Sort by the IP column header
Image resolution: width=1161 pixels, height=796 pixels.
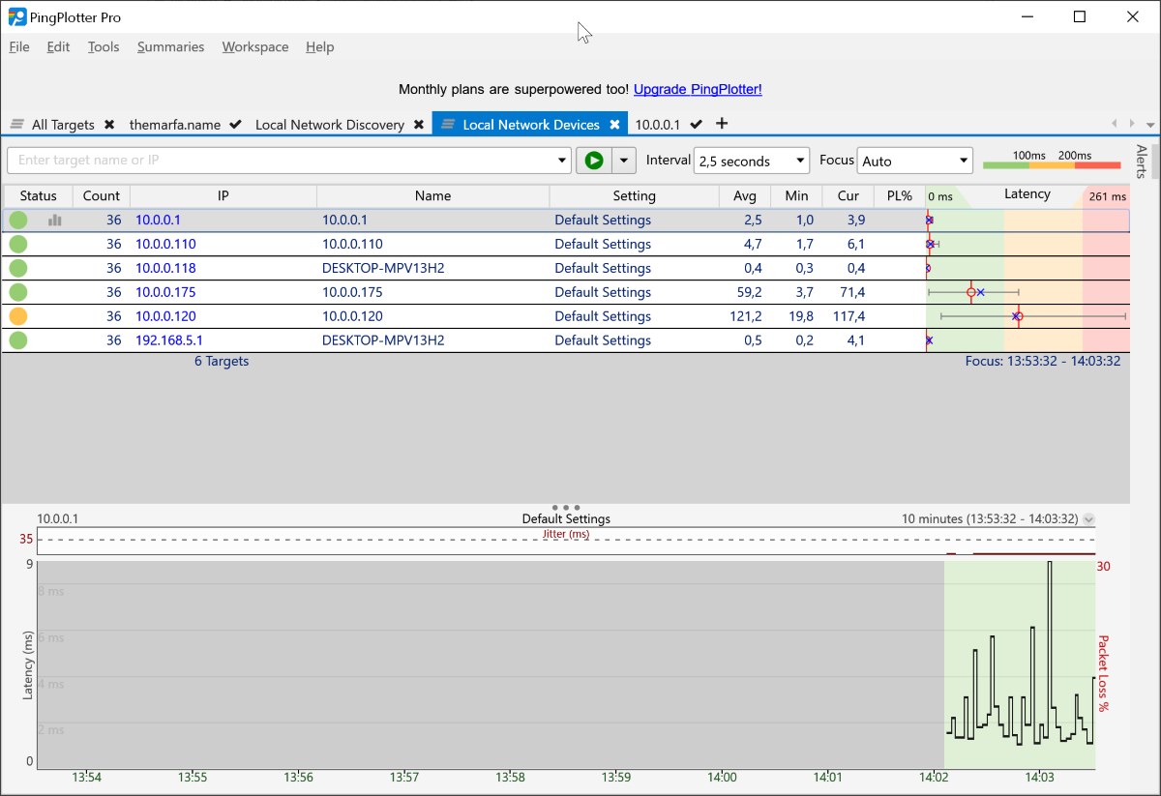coord(223,195)
